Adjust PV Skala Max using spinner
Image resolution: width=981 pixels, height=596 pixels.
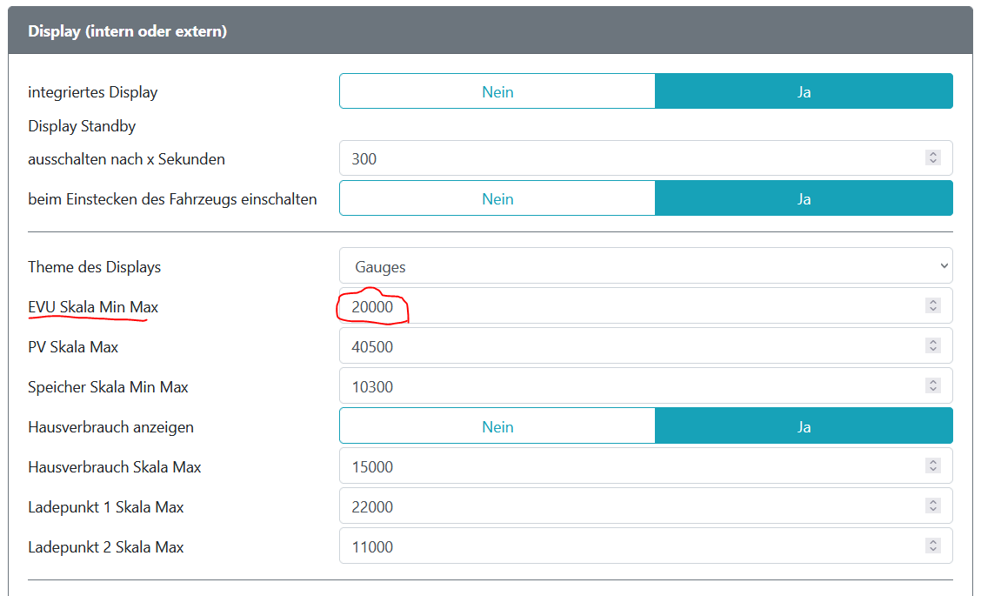[933, 346]
